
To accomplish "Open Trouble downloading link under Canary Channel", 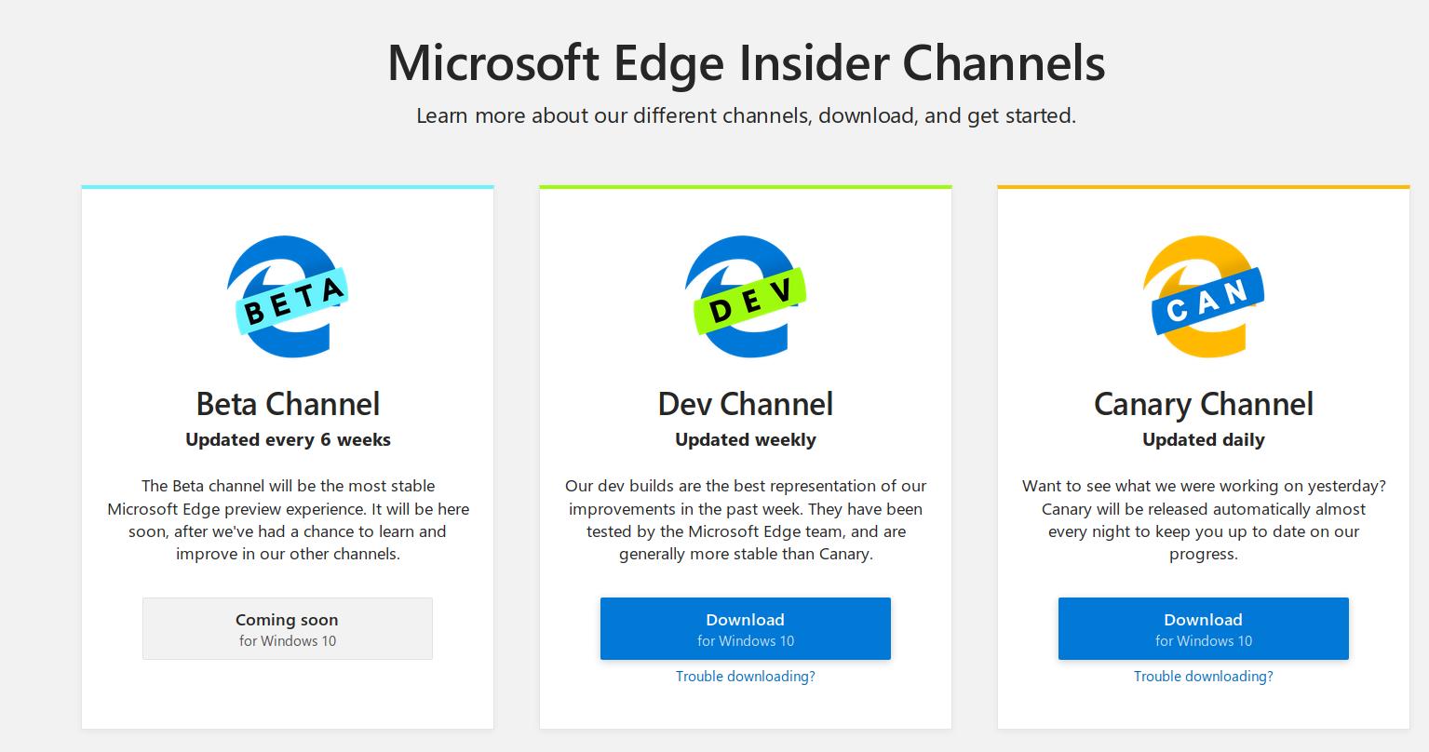I will tap(1204, 677).
